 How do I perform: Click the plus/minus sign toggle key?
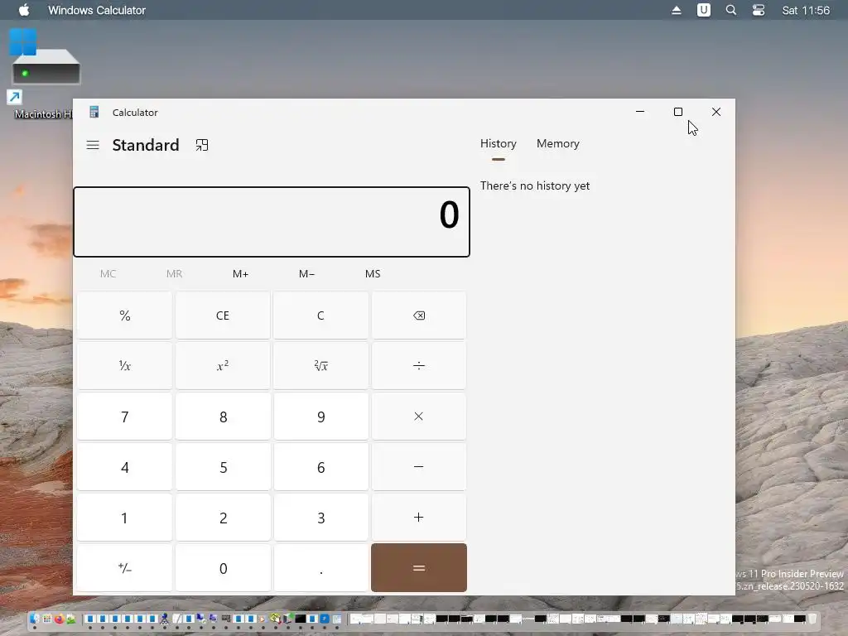(x=124, y=568)
